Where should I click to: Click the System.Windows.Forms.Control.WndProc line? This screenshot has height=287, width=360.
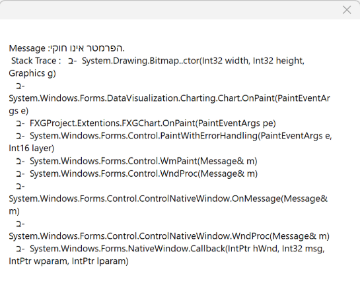[143, 174]
